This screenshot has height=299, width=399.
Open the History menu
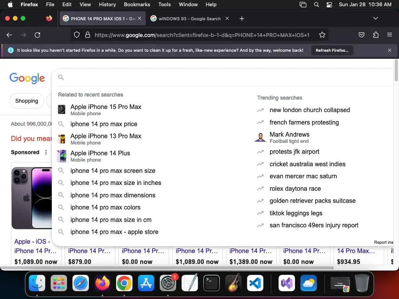pyautogui.click(x=108, y=5)
